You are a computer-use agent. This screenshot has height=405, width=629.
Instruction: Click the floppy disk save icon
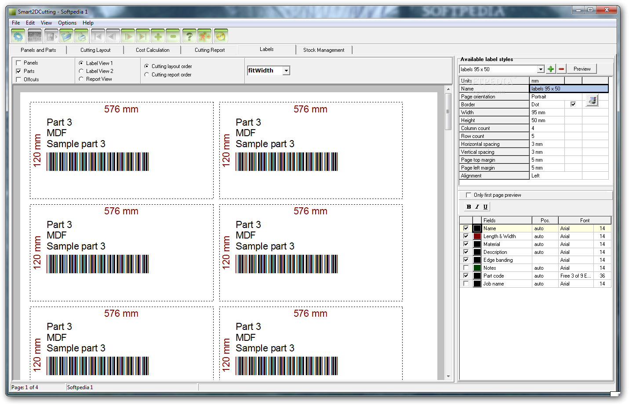(x=51, y=36)
